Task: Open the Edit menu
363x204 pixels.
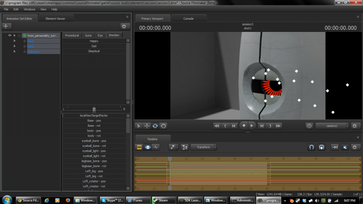Action: pos(16,9)
